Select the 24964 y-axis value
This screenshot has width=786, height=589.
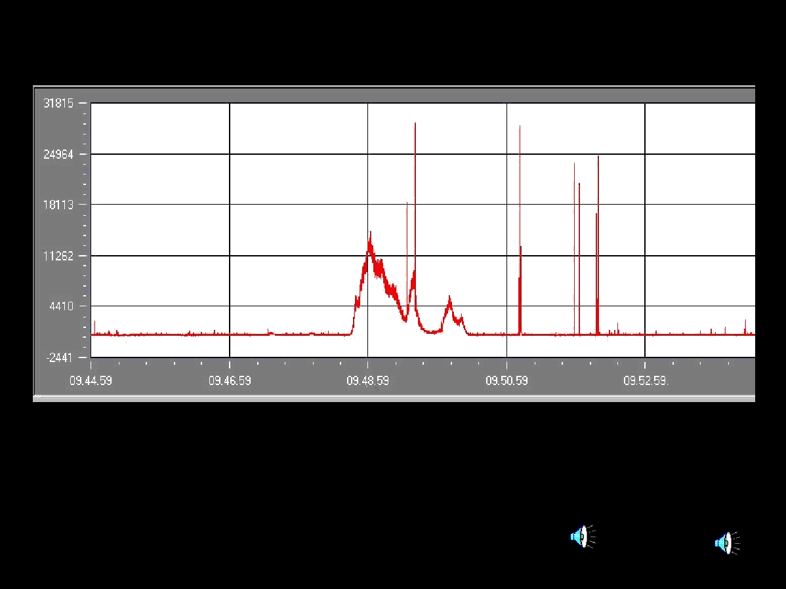(58, 155)
